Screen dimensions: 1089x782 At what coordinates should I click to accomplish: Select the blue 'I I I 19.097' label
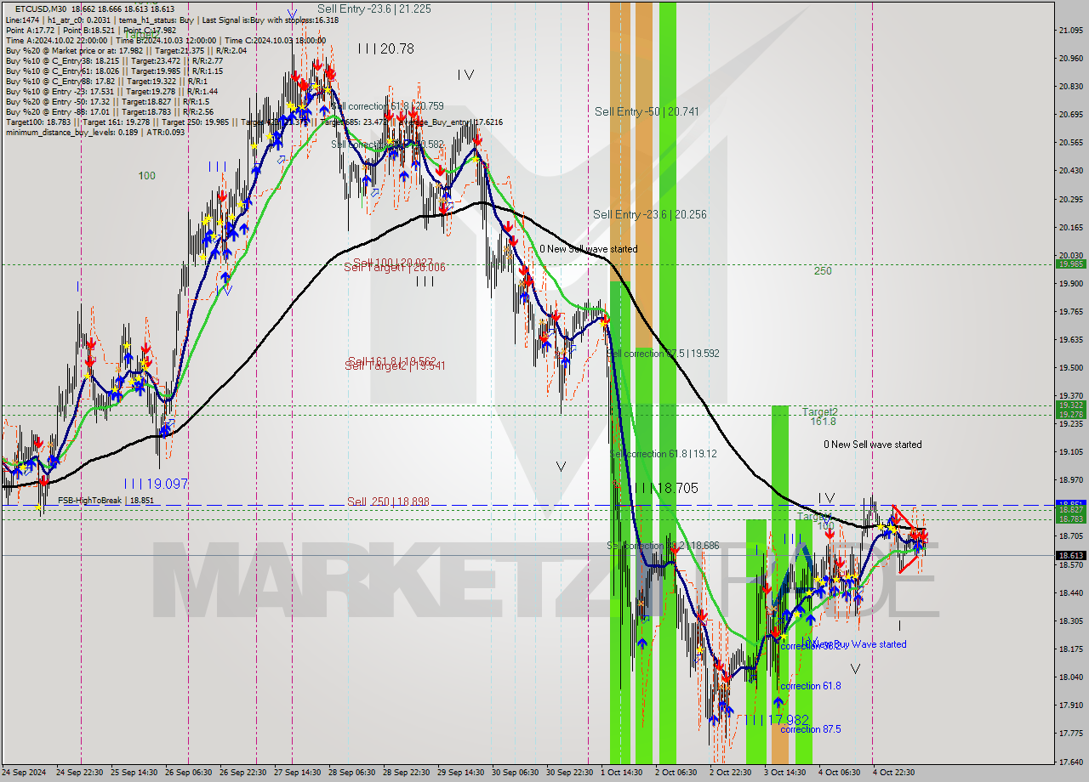pos(156,483)
